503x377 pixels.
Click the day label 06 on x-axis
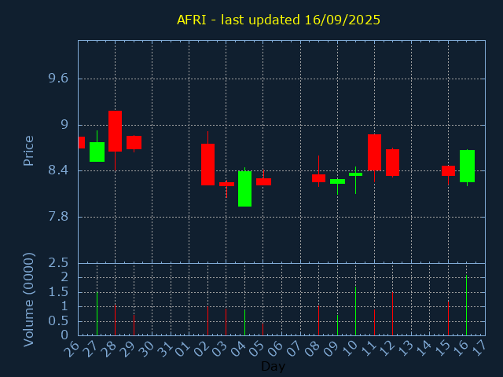point(275,349)
